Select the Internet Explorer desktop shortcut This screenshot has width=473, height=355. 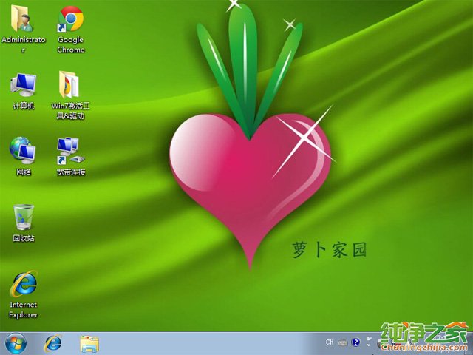click(23, 283)
